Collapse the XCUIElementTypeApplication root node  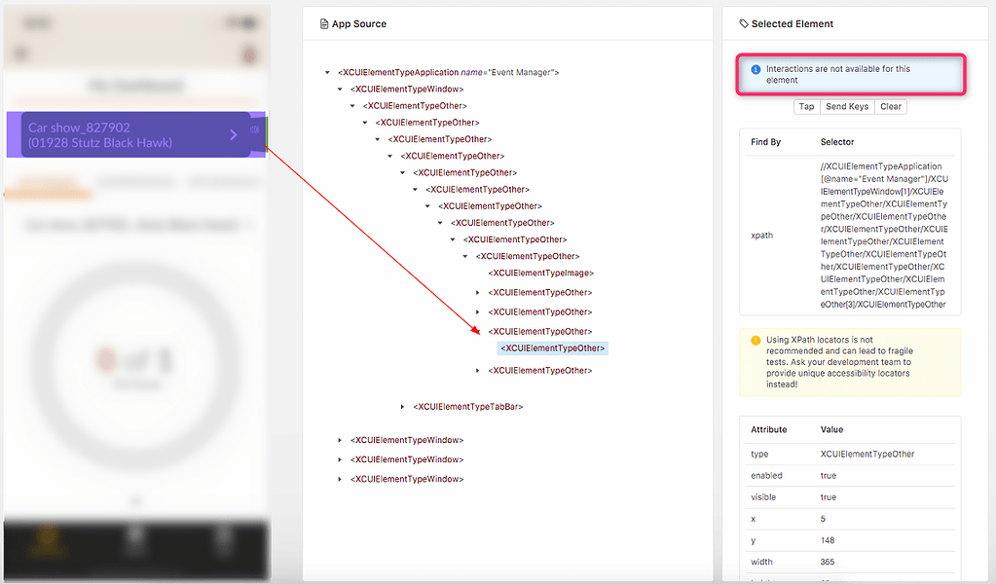[326, 72]
